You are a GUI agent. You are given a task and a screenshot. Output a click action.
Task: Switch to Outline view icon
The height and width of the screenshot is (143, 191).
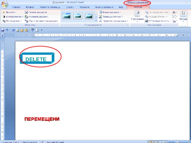(x=161, y=142)
